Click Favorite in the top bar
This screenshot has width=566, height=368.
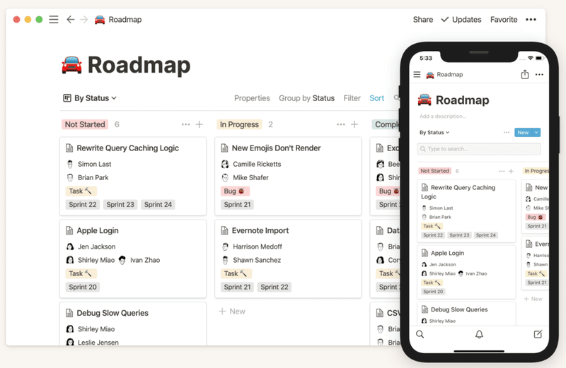pos(504,20)
